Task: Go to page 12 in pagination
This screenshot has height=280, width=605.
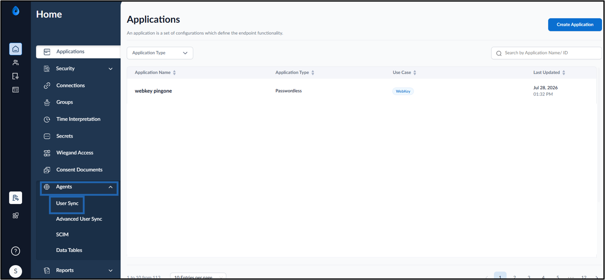Action: click(584, 277)
